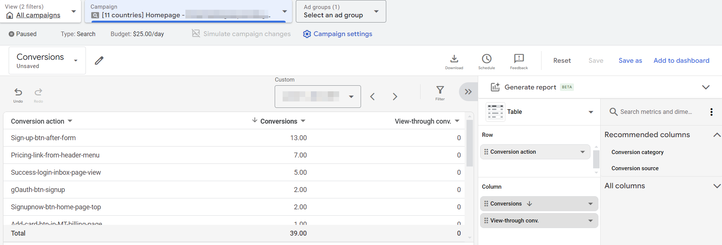Add Conversion category column
The image size is (722, 245).
coord(638,152)
